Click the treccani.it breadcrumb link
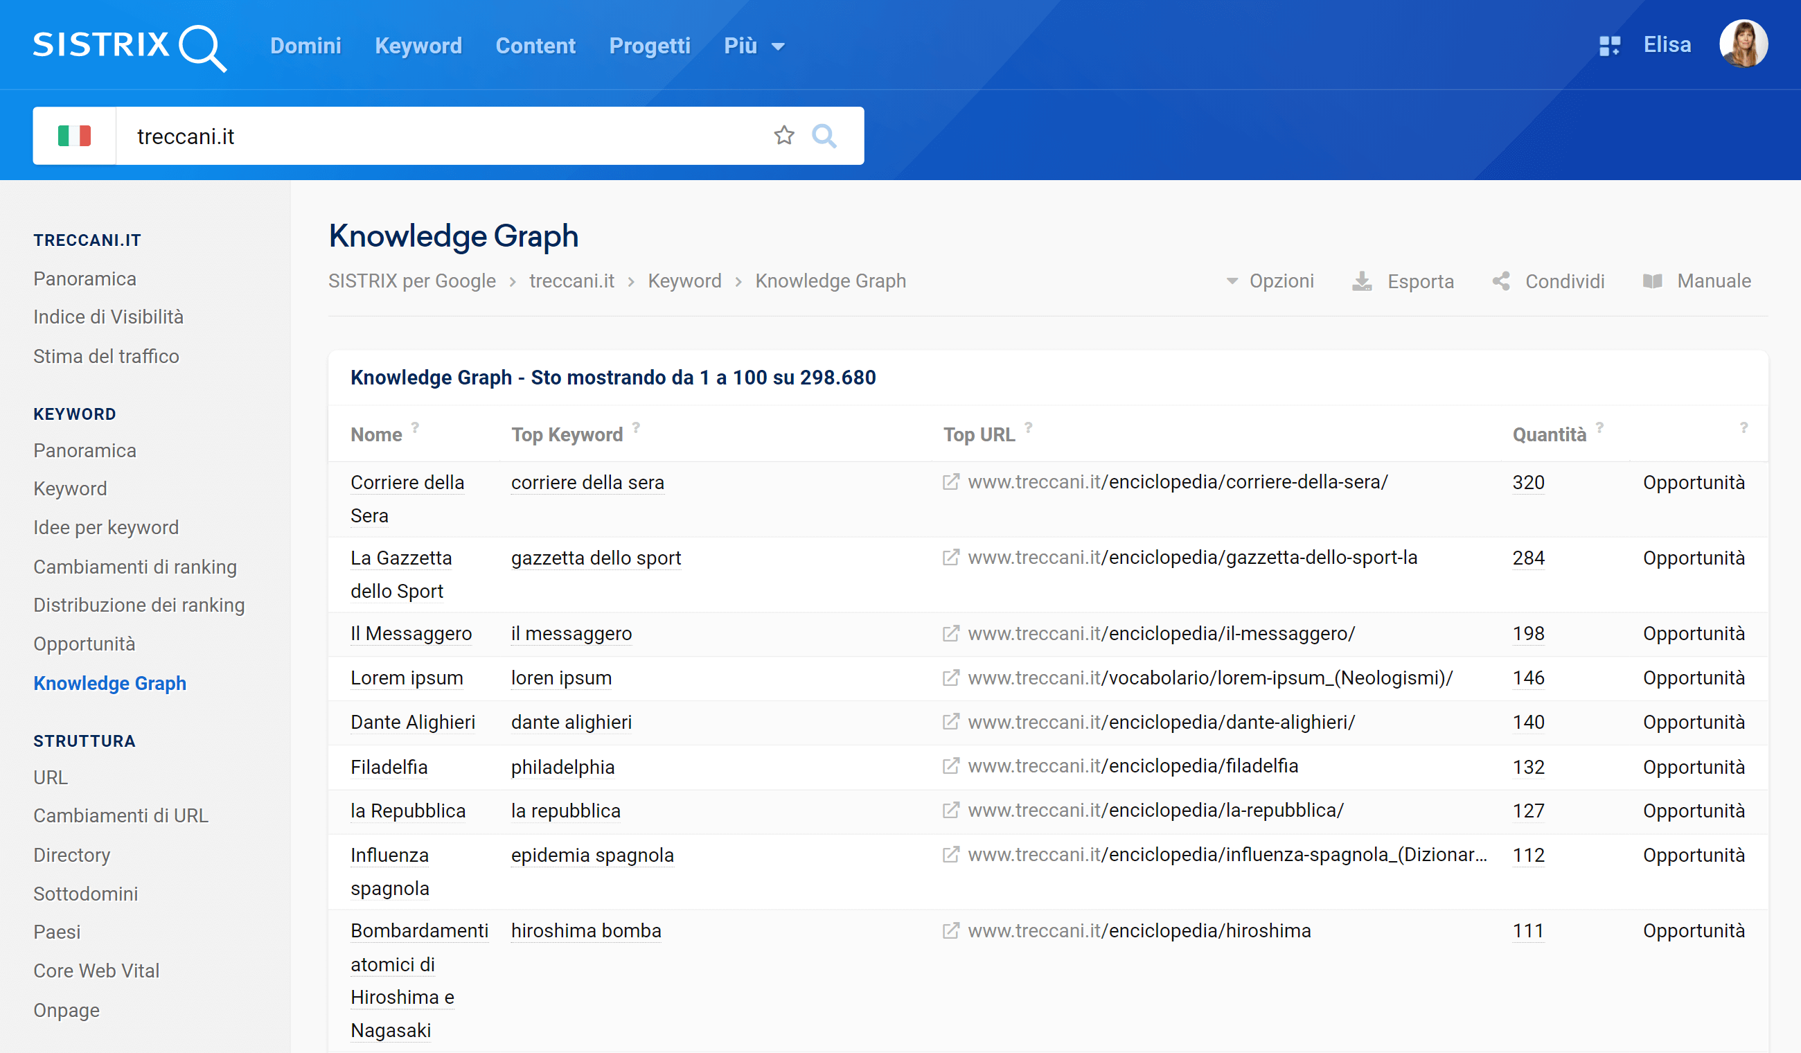The width and height of the screenshot is (1801, 1053). point(570,281)
